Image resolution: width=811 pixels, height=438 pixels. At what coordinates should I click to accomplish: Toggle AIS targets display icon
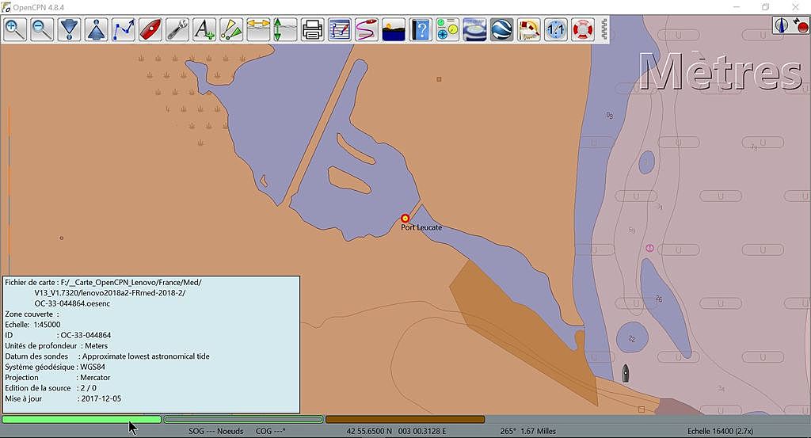pyautogui.click(x=231, y=29)
